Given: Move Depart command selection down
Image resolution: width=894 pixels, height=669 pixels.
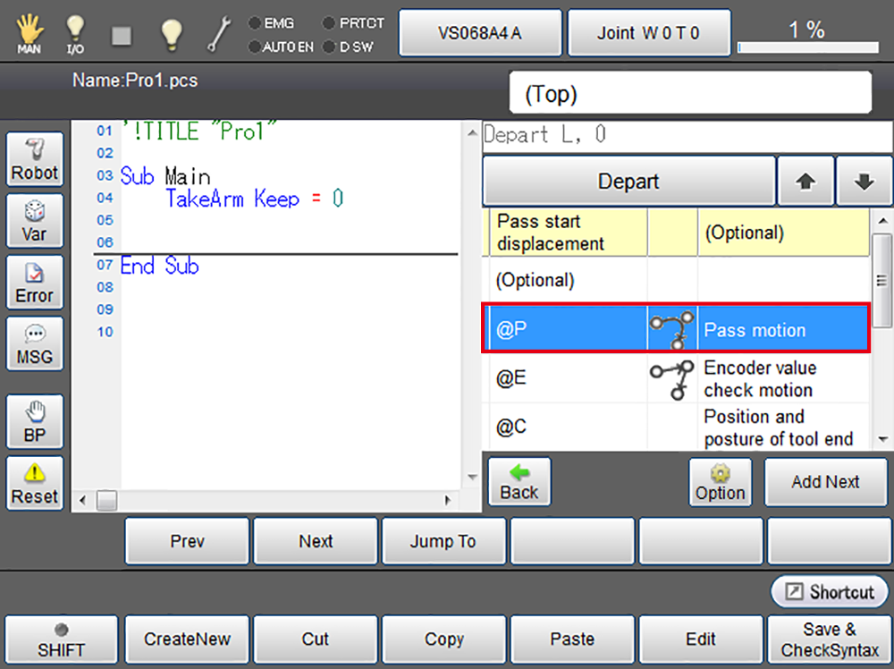Looking at the screenshot, I should tap(864, 182).
